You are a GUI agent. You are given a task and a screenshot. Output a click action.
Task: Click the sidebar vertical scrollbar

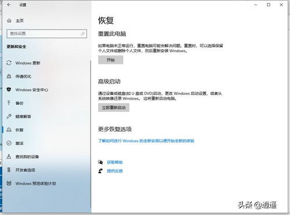click(90, 134)
